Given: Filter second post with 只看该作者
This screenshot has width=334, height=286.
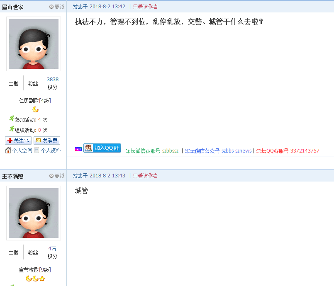Looking at the screenshot, I should [145, 176].
